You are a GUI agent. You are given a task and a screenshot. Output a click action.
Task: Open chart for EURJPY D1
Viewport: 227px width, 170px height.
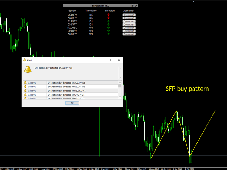pyautogui.click(x=129, y=21)
